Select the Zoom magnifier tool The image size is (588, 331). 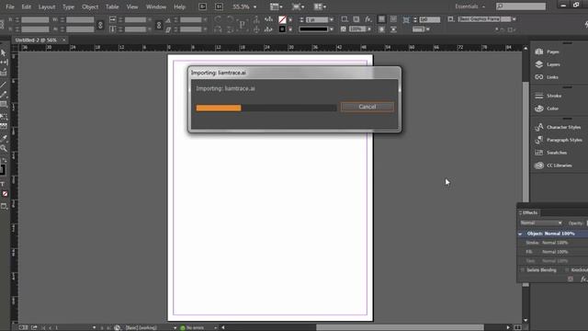4,148
